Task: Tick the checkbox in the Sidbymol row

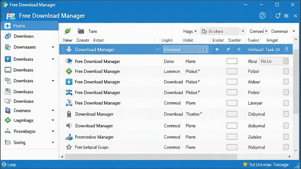Action: 286,126
